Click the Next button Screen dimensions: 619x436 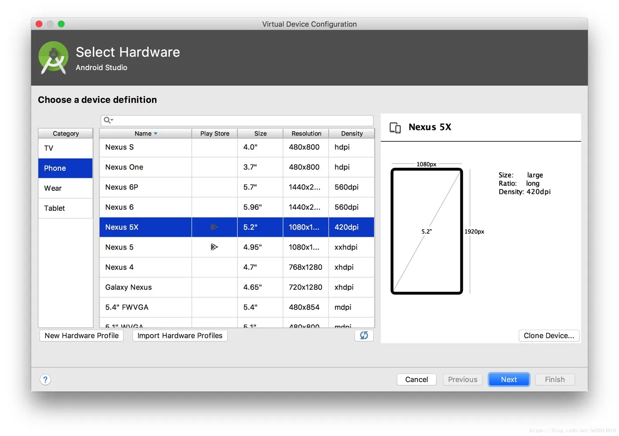[x=509, y=379]
